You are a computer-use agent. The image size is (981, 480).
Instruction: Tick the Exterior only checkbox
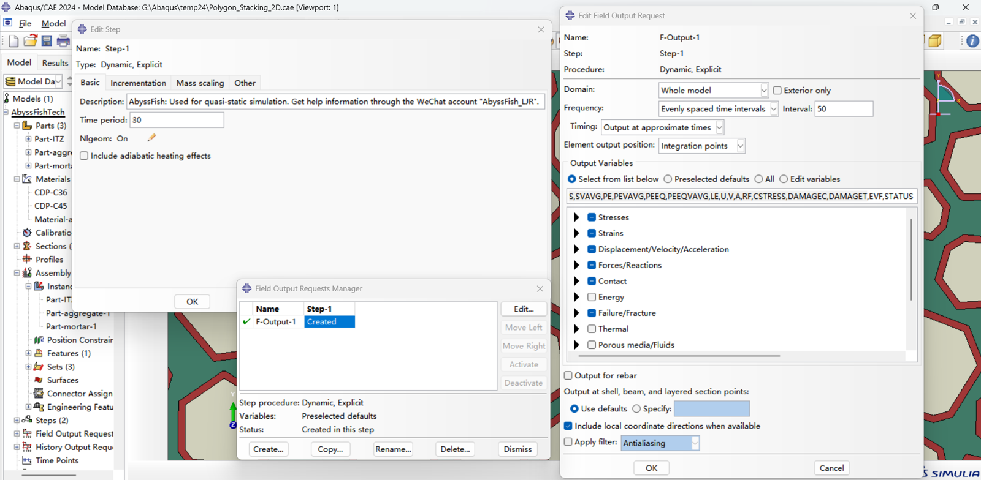(777, 91)
